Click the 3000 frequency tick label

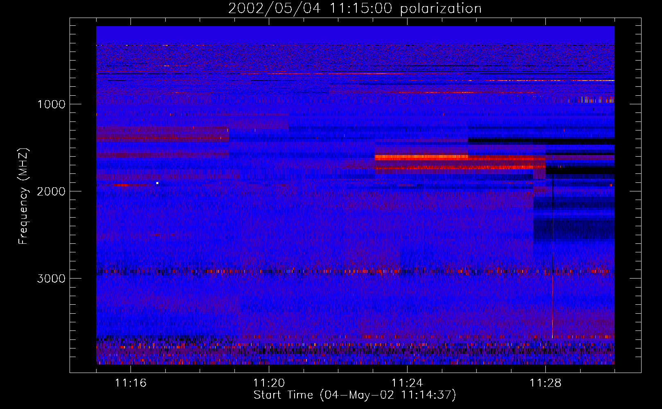51,279
